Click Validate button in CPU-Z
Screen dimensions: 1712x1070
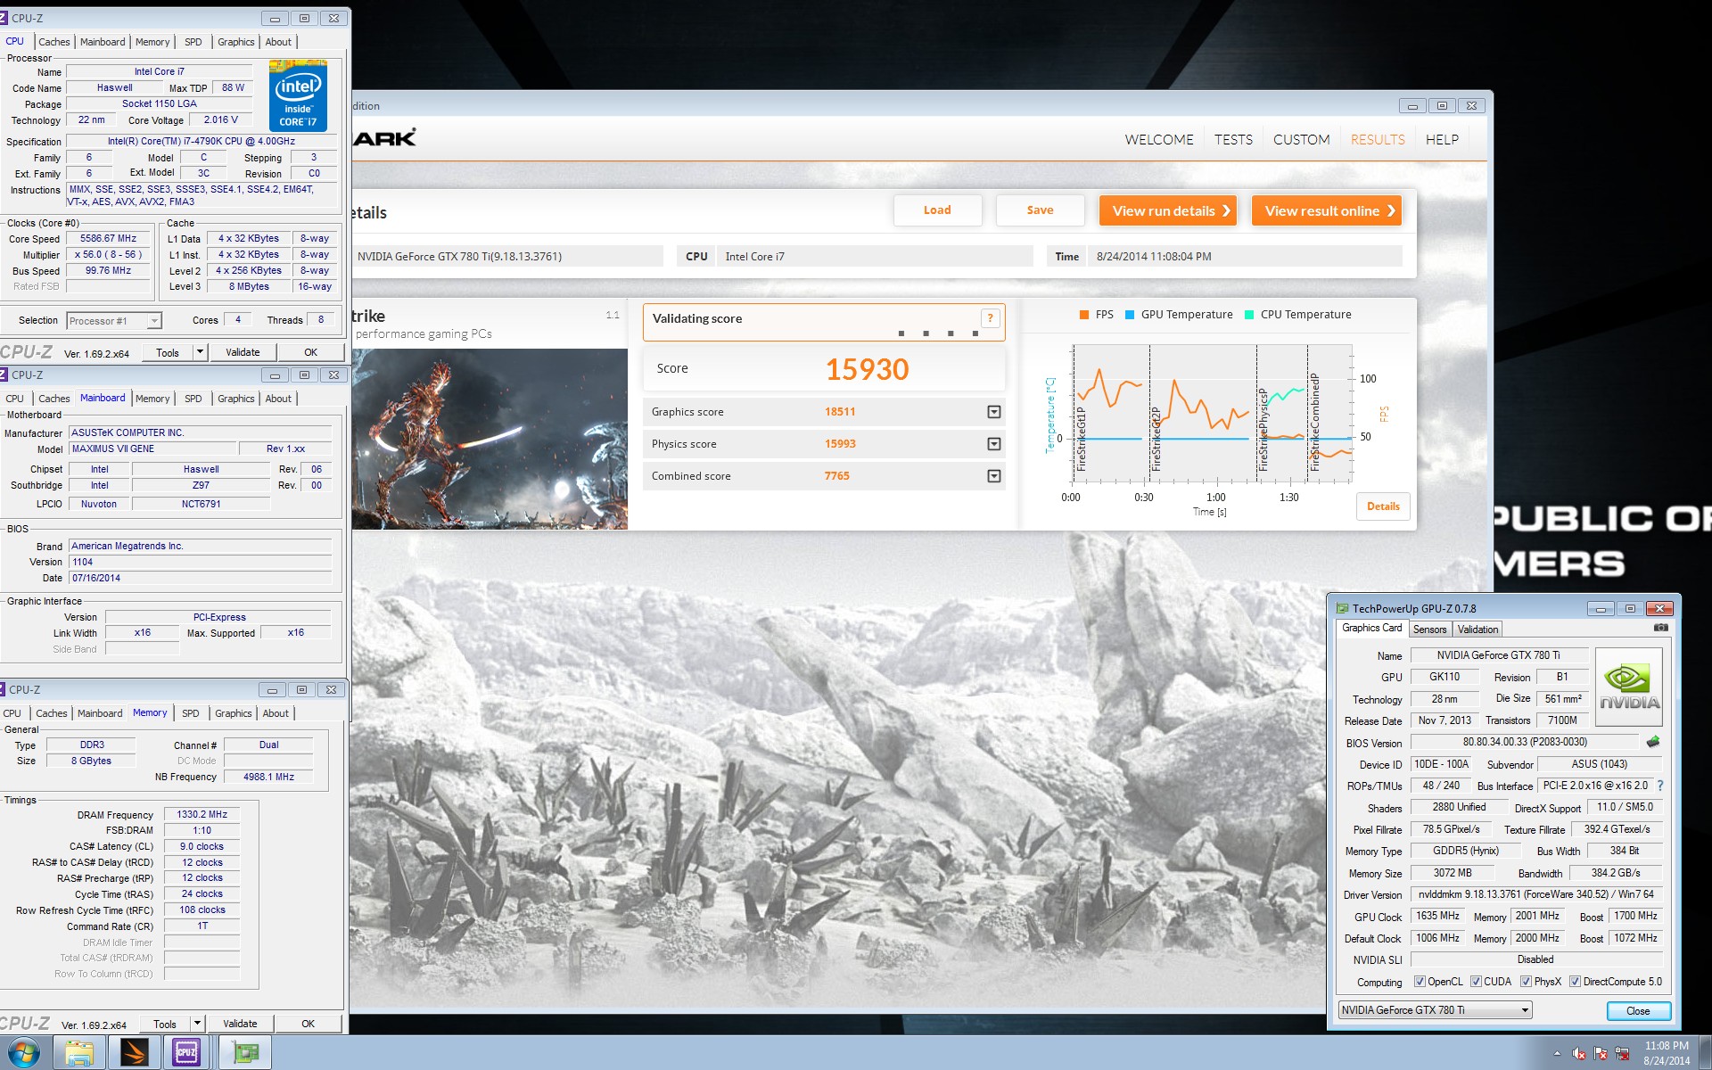point(242,352)
